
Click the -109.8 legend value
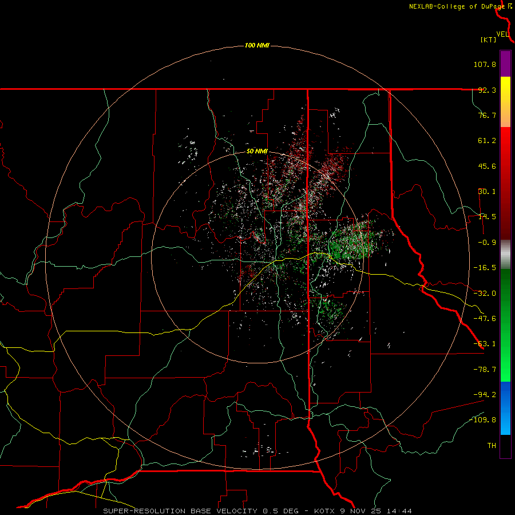[x=483, y=420]
